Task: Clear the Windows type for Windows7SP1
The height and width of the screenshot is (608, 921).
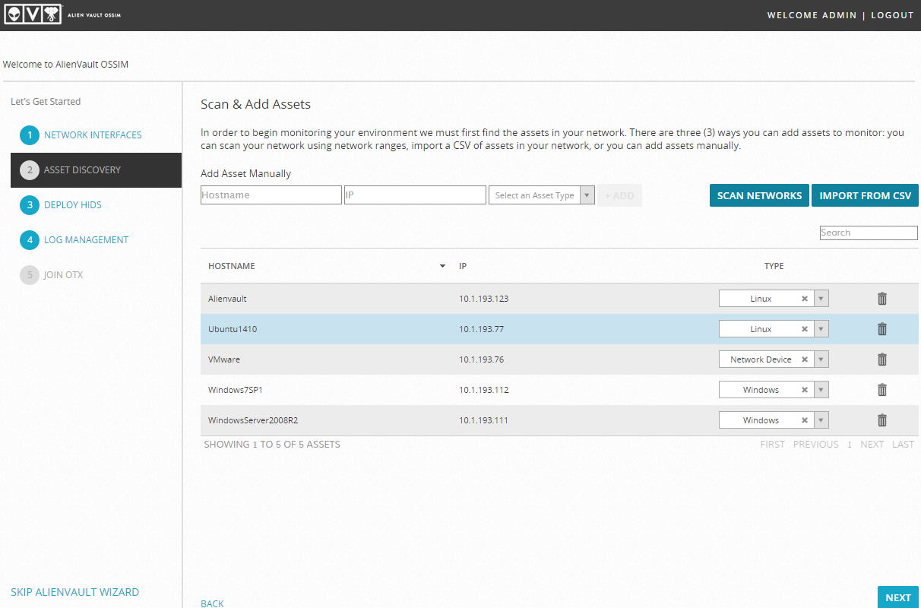Action: coord(805,390)
